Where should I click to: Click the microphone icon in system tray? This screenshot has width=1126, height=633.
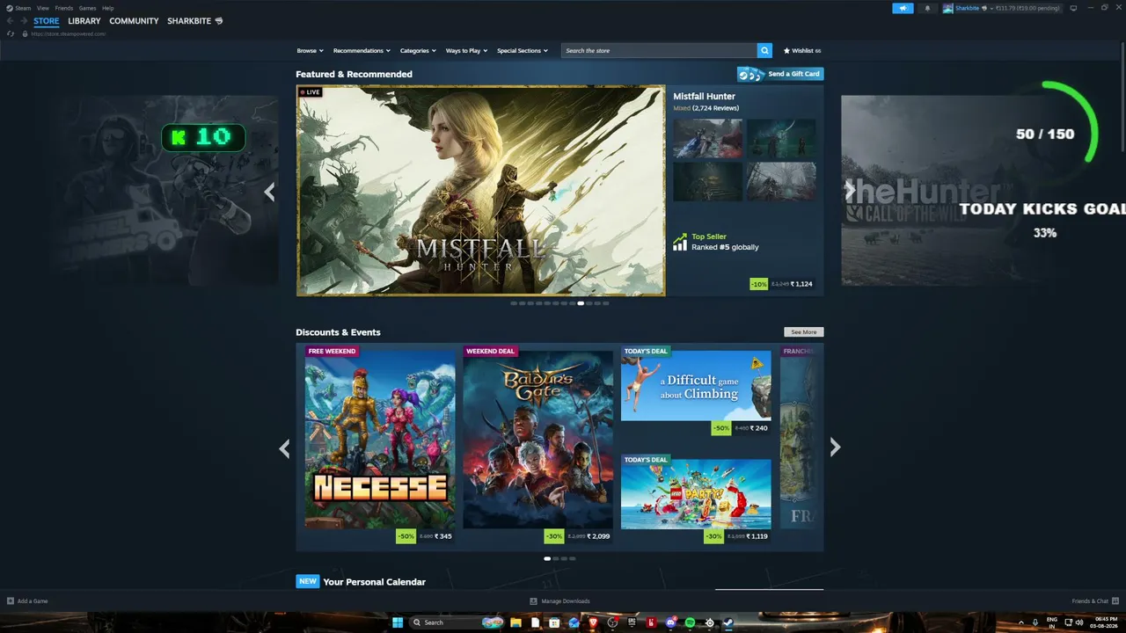click(1035, 622)
